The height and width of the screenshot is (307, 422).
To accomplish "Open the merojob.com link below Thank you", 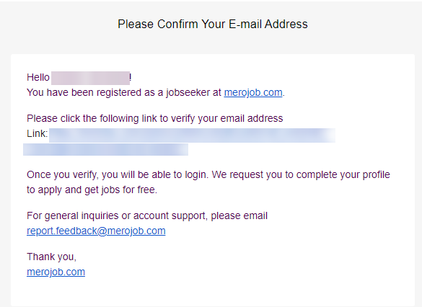I will (56, 272).
